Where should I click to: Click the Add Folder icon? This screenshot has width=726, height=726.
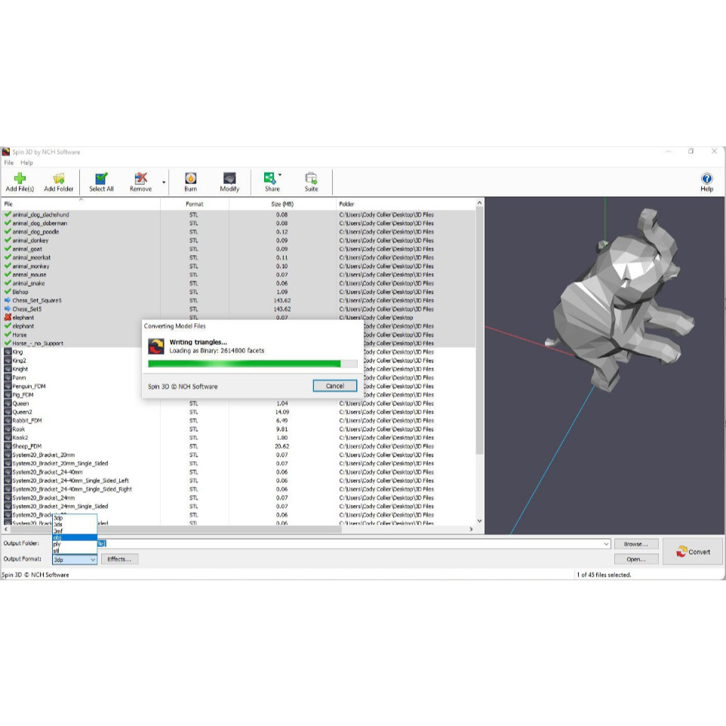click(59, 181)
